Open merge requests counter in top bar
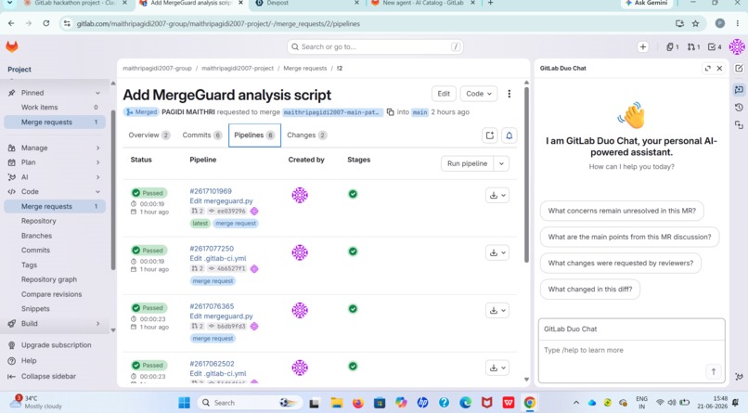The image size is (748, 413). (693, 46)
